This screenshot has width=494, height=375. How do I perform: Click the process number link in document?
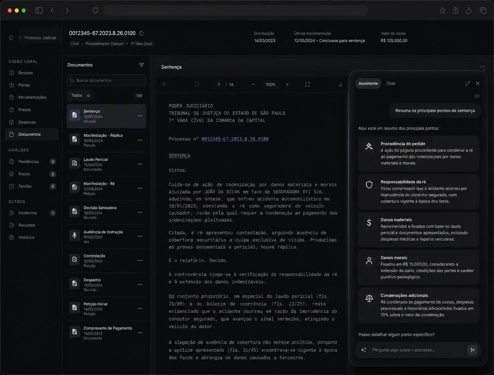(x=235, y=139)
